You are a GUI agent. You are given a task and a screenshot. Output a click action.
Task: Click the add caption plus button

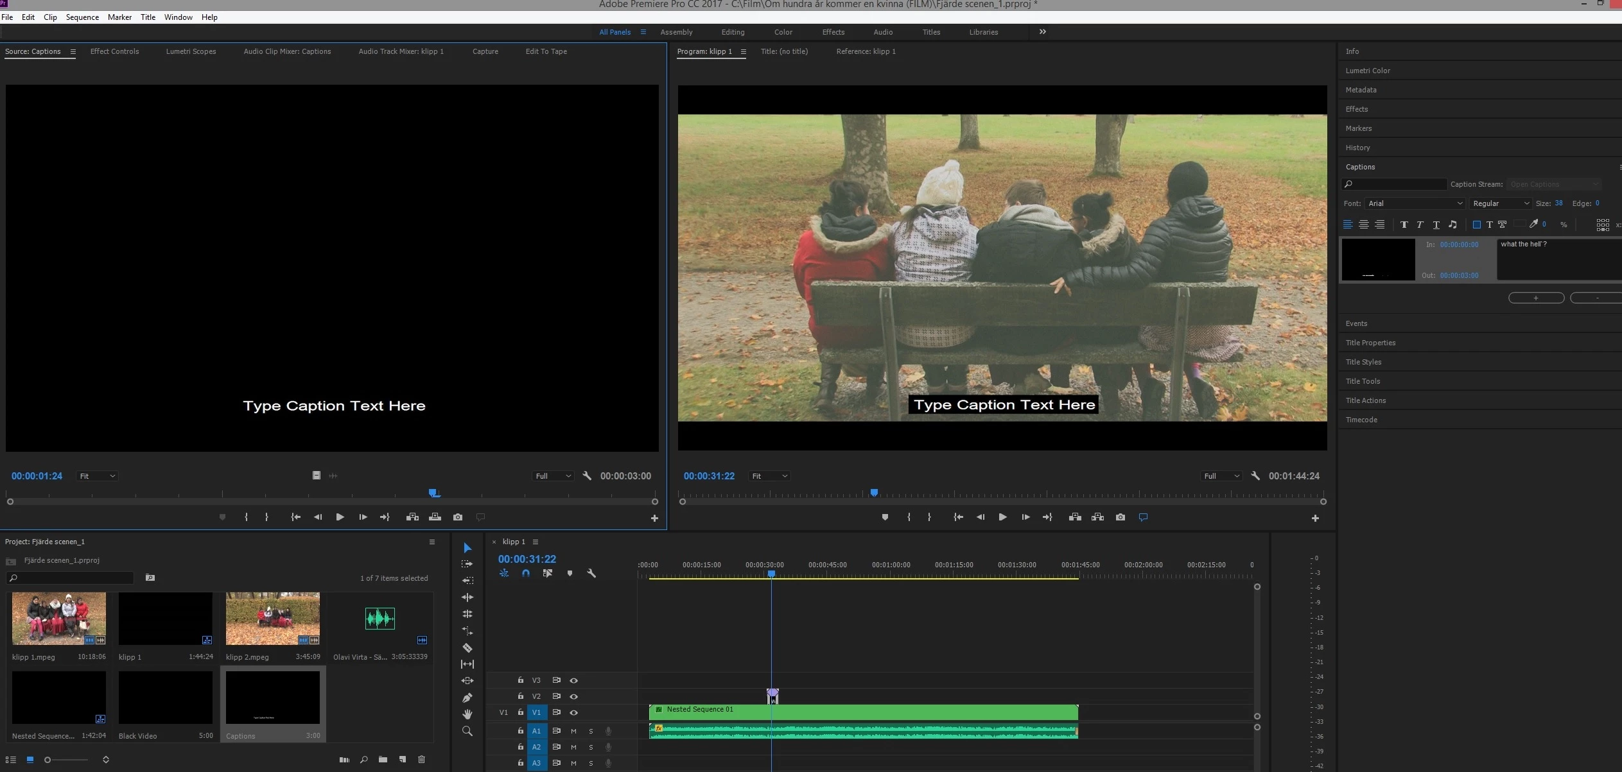[x=1535, y=298]
